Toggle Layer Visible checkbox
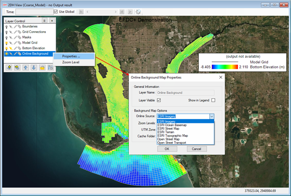 tap(159, 100)
